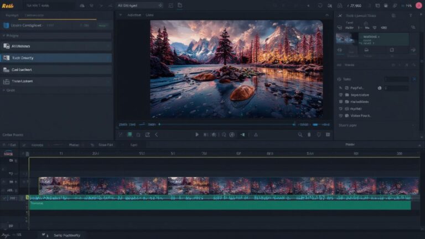Expand the bottom collapsed row of the right panel
425x239 pixels.
pyautogui.click(x=376, y=126)
